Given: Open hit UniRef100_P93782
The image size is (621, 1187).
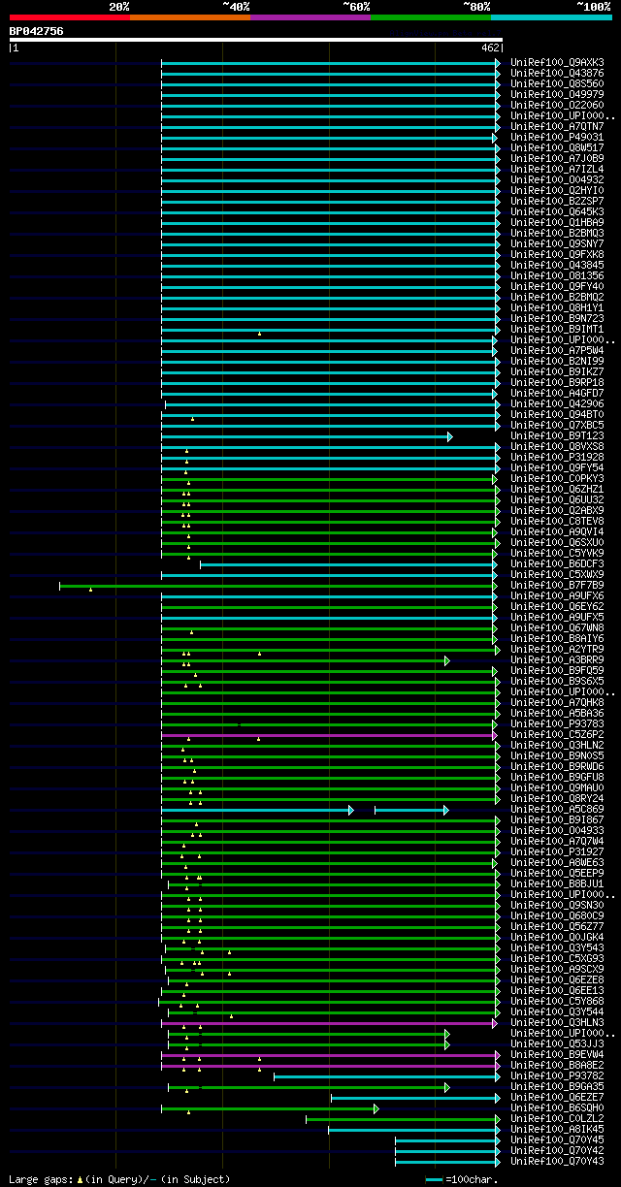Looking at the screenshot, I should click(x=557, y=1075).
